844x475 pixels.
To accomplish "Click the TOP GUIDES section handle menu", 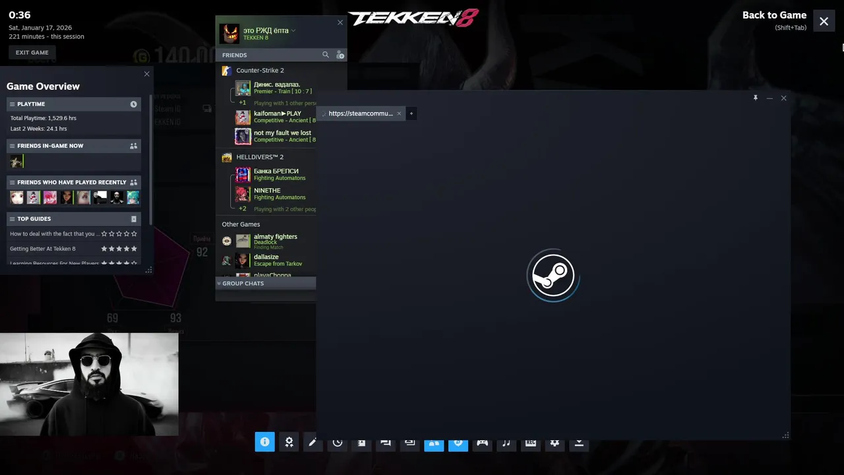I will point(12,219).
